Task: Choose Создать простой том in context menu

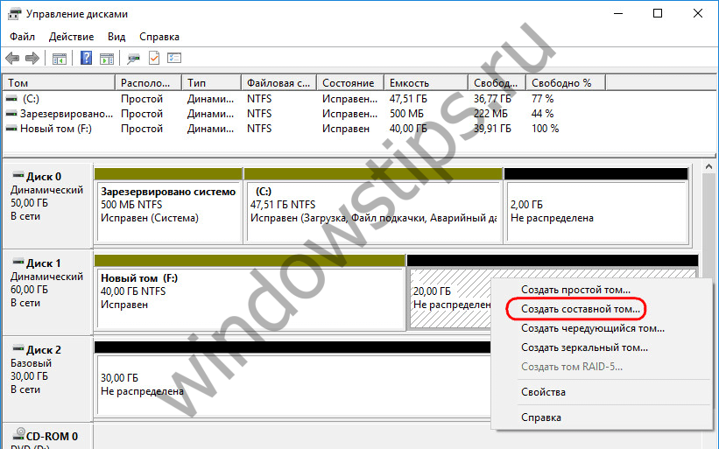Action: [x=575, y=290]
